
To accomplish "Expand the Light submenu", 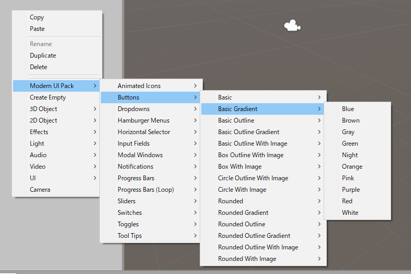I will pyautogui.click(x=57, y=144).
